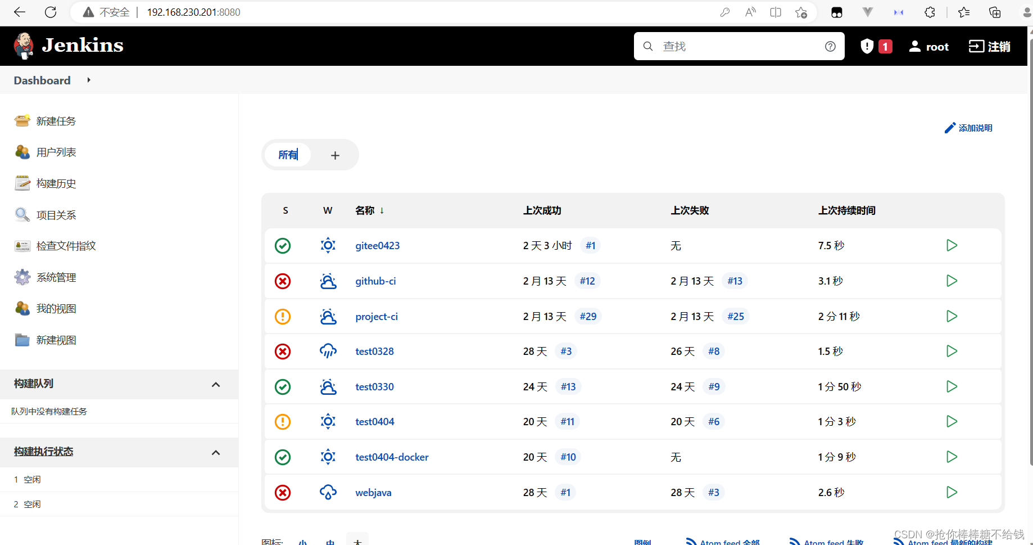The height and width of the screenshot is (545, 1033).
Task: Open the notification warning badge showing 1
Action: tap(875, 46)
